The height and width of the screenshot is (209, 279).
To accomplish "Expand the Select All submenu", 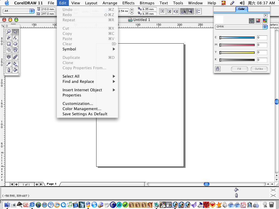I will [x=87, y=76].
